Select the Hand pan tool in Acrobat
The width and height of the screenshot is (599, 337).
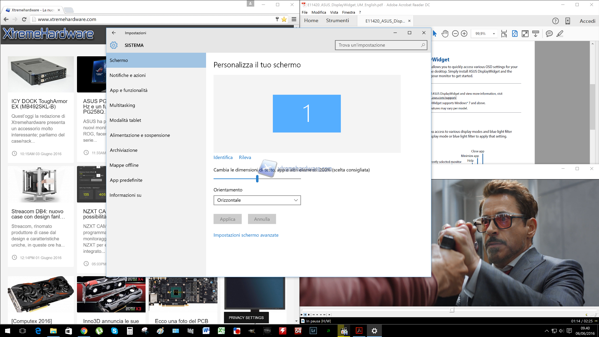[x=445, y=34]
